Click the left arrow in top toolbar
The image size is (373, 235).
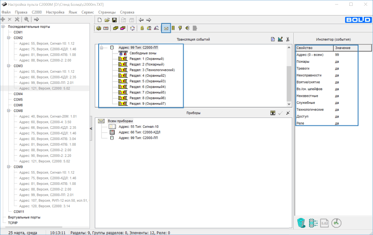(141, 20)
